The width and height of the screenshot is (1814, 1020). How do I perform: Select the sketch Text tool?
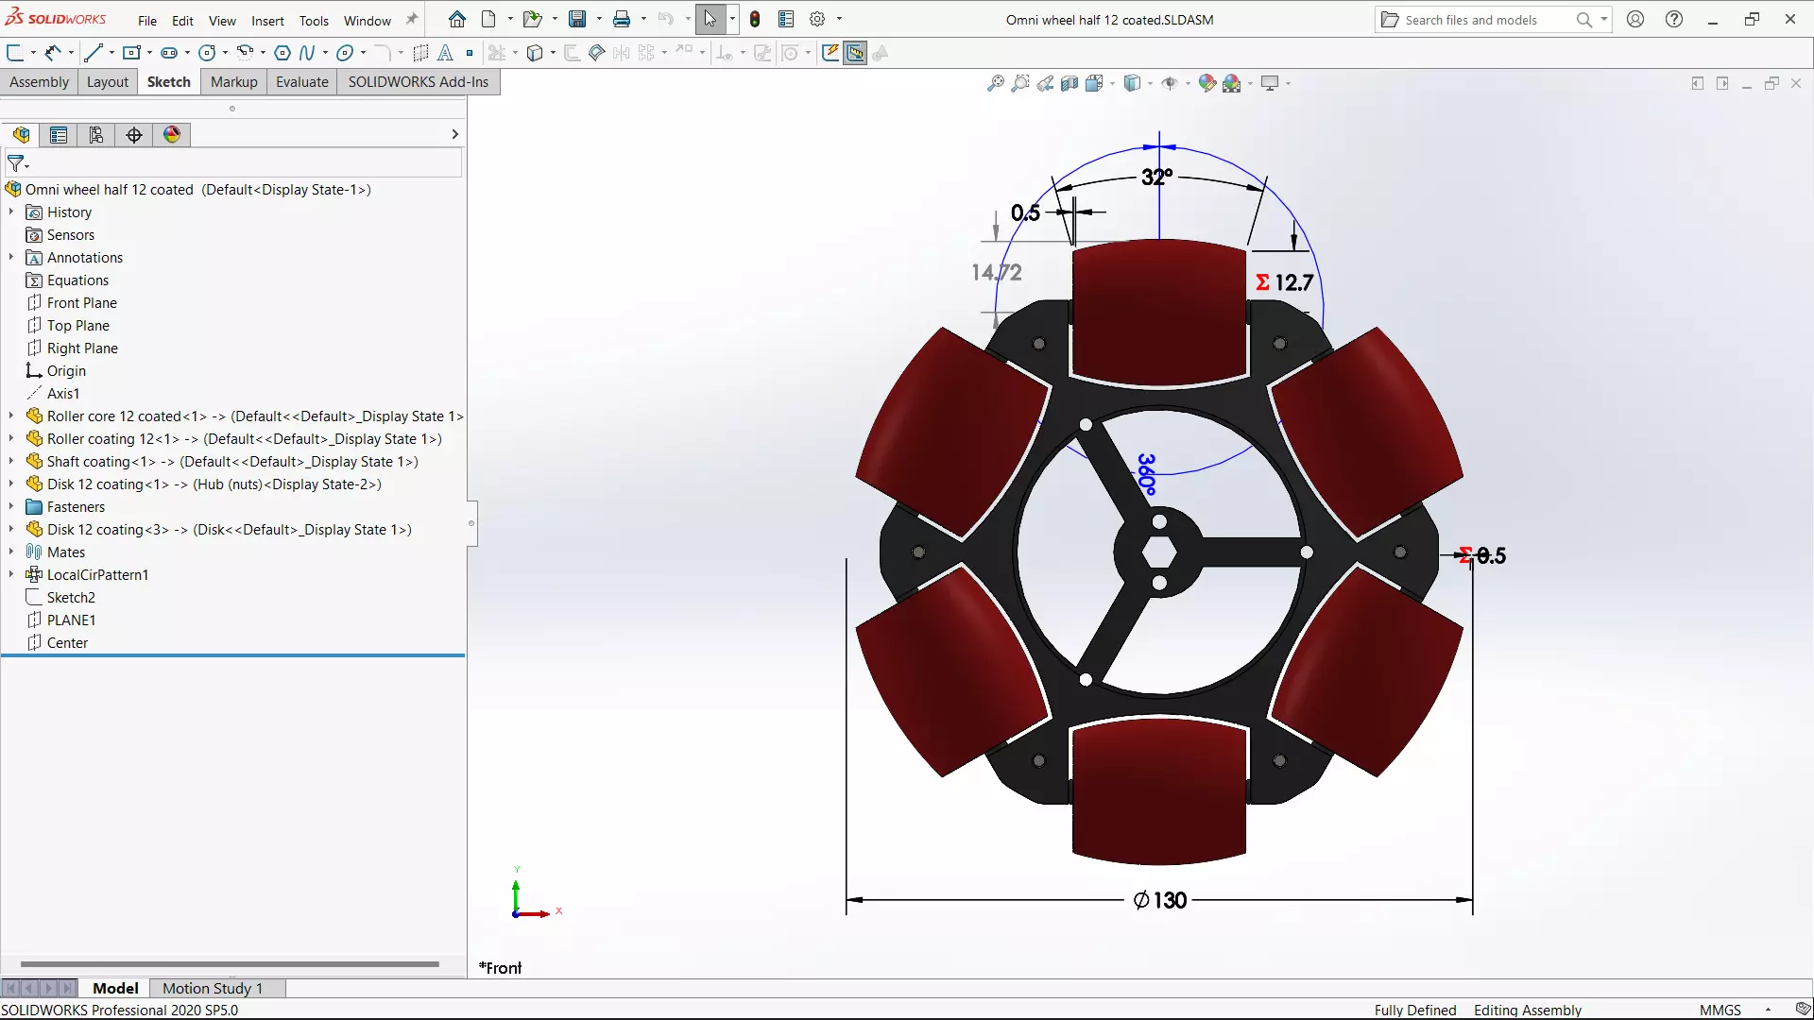[445, 53]
